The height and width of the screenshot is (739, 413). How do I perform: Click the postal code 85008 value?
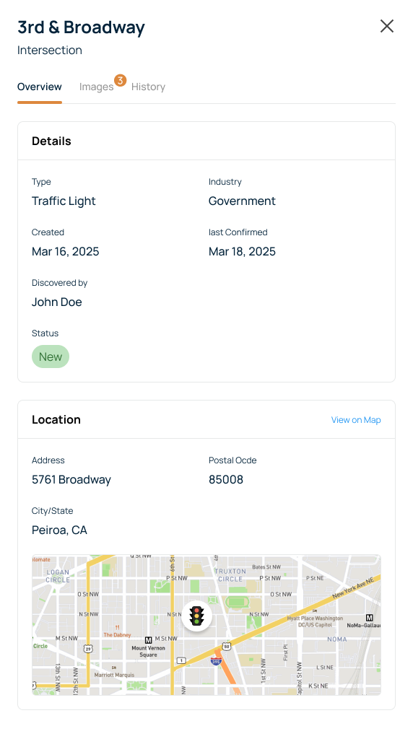pos(226,480)
